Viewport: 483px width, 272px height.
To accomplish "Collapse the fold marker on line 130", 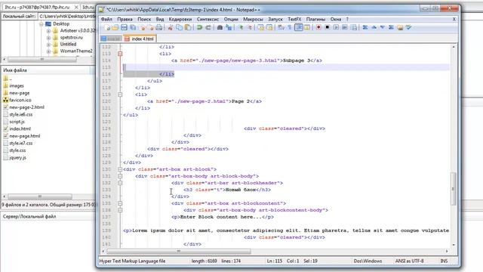I will [120, 169].
